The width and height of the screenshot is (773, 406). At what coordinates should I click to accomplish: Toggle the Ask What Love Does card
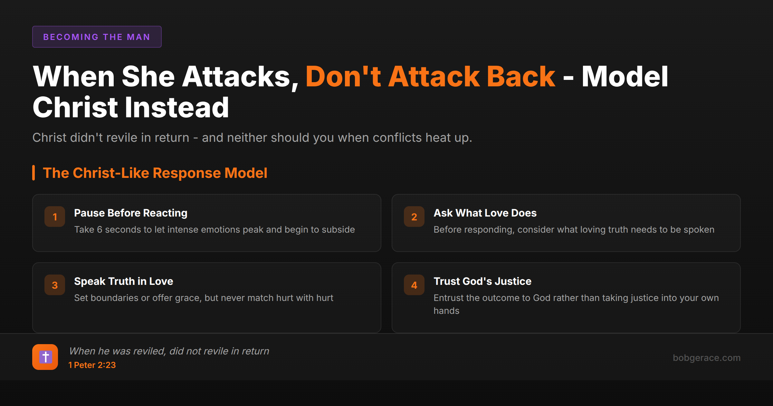tap(566, 222)
